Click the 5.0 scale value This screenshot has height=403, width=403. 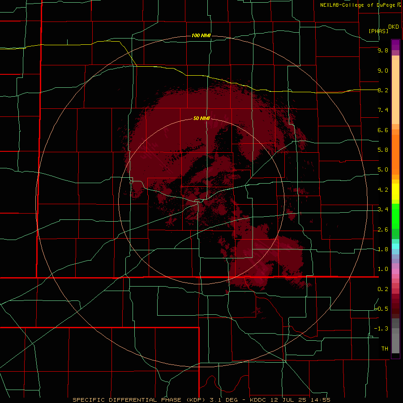(383, 170)
